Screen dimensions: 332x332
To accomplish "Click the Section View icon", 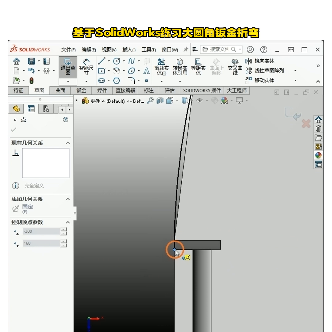I will point(160,101).
